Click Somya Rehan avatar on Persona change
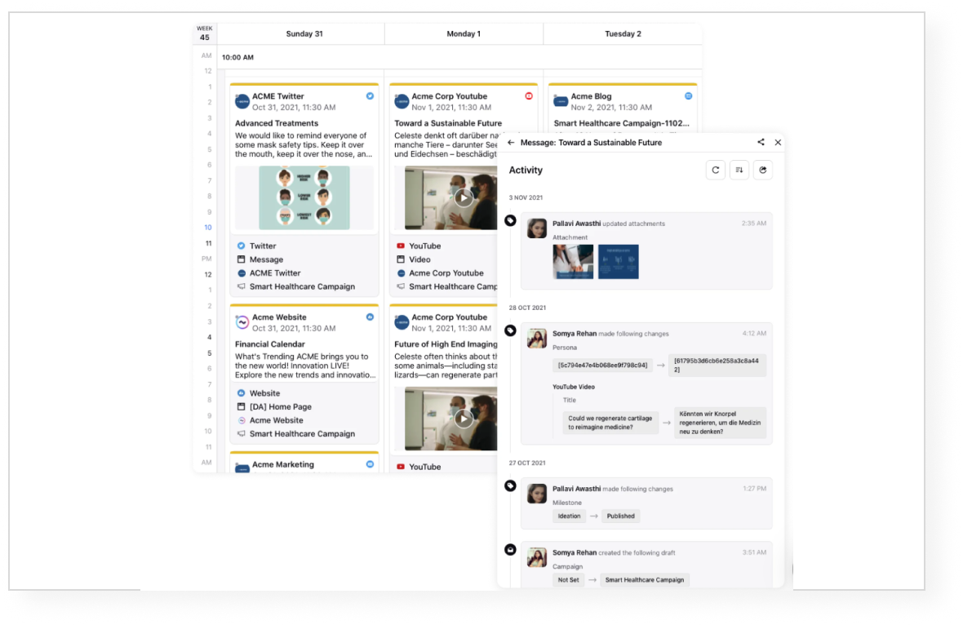Viewport: 963px width, 625px height. (537, 339)
